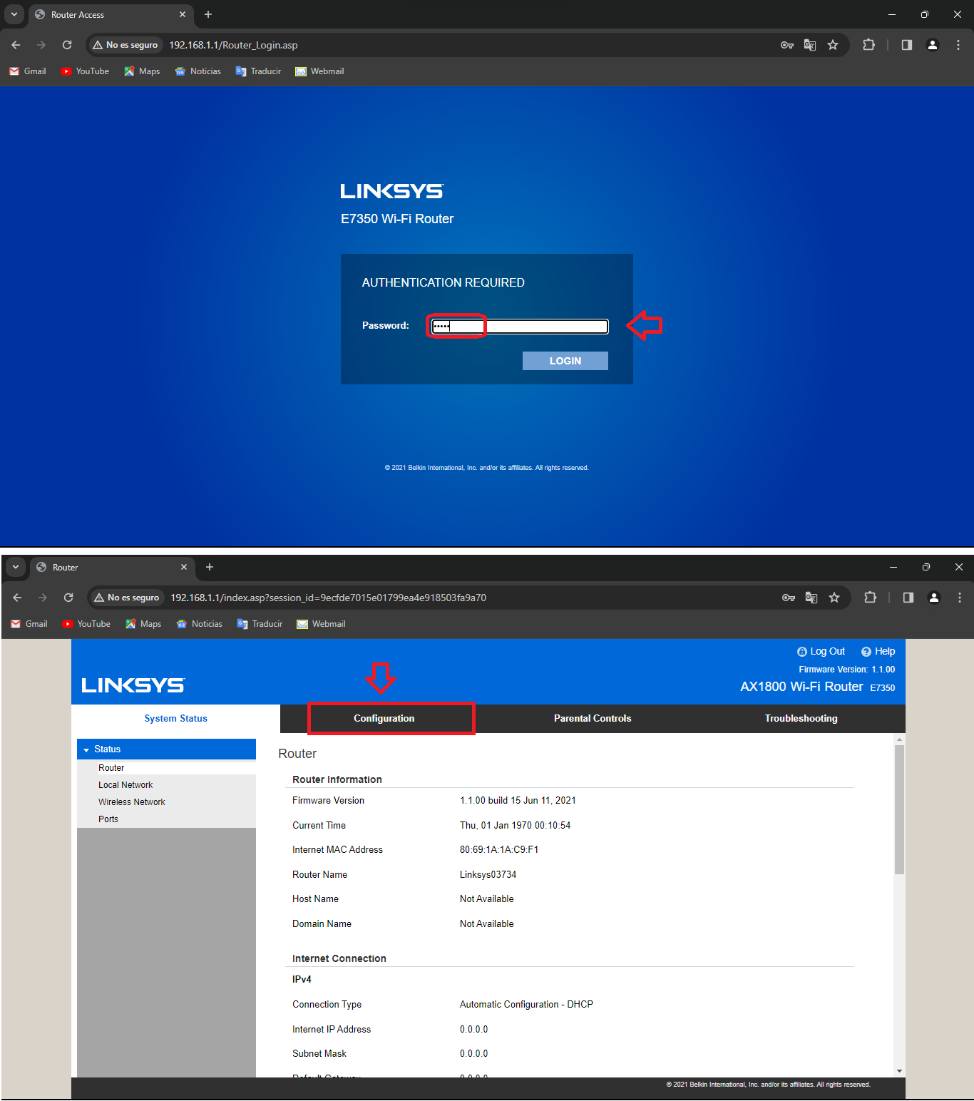Open new tab beside the Router Access tab

click(x=208, y=14)
